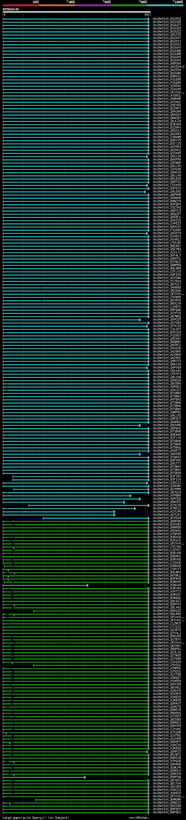
Task: Select the UniRef100_P31686 label
Action: tap(167, 230)
